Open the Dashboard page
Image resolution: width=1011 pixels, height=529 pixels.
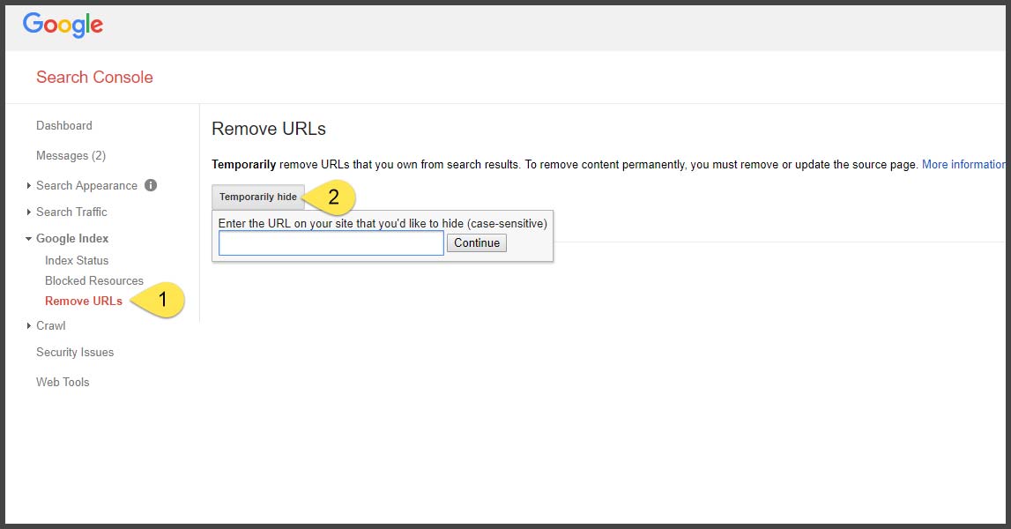(63, 126)
